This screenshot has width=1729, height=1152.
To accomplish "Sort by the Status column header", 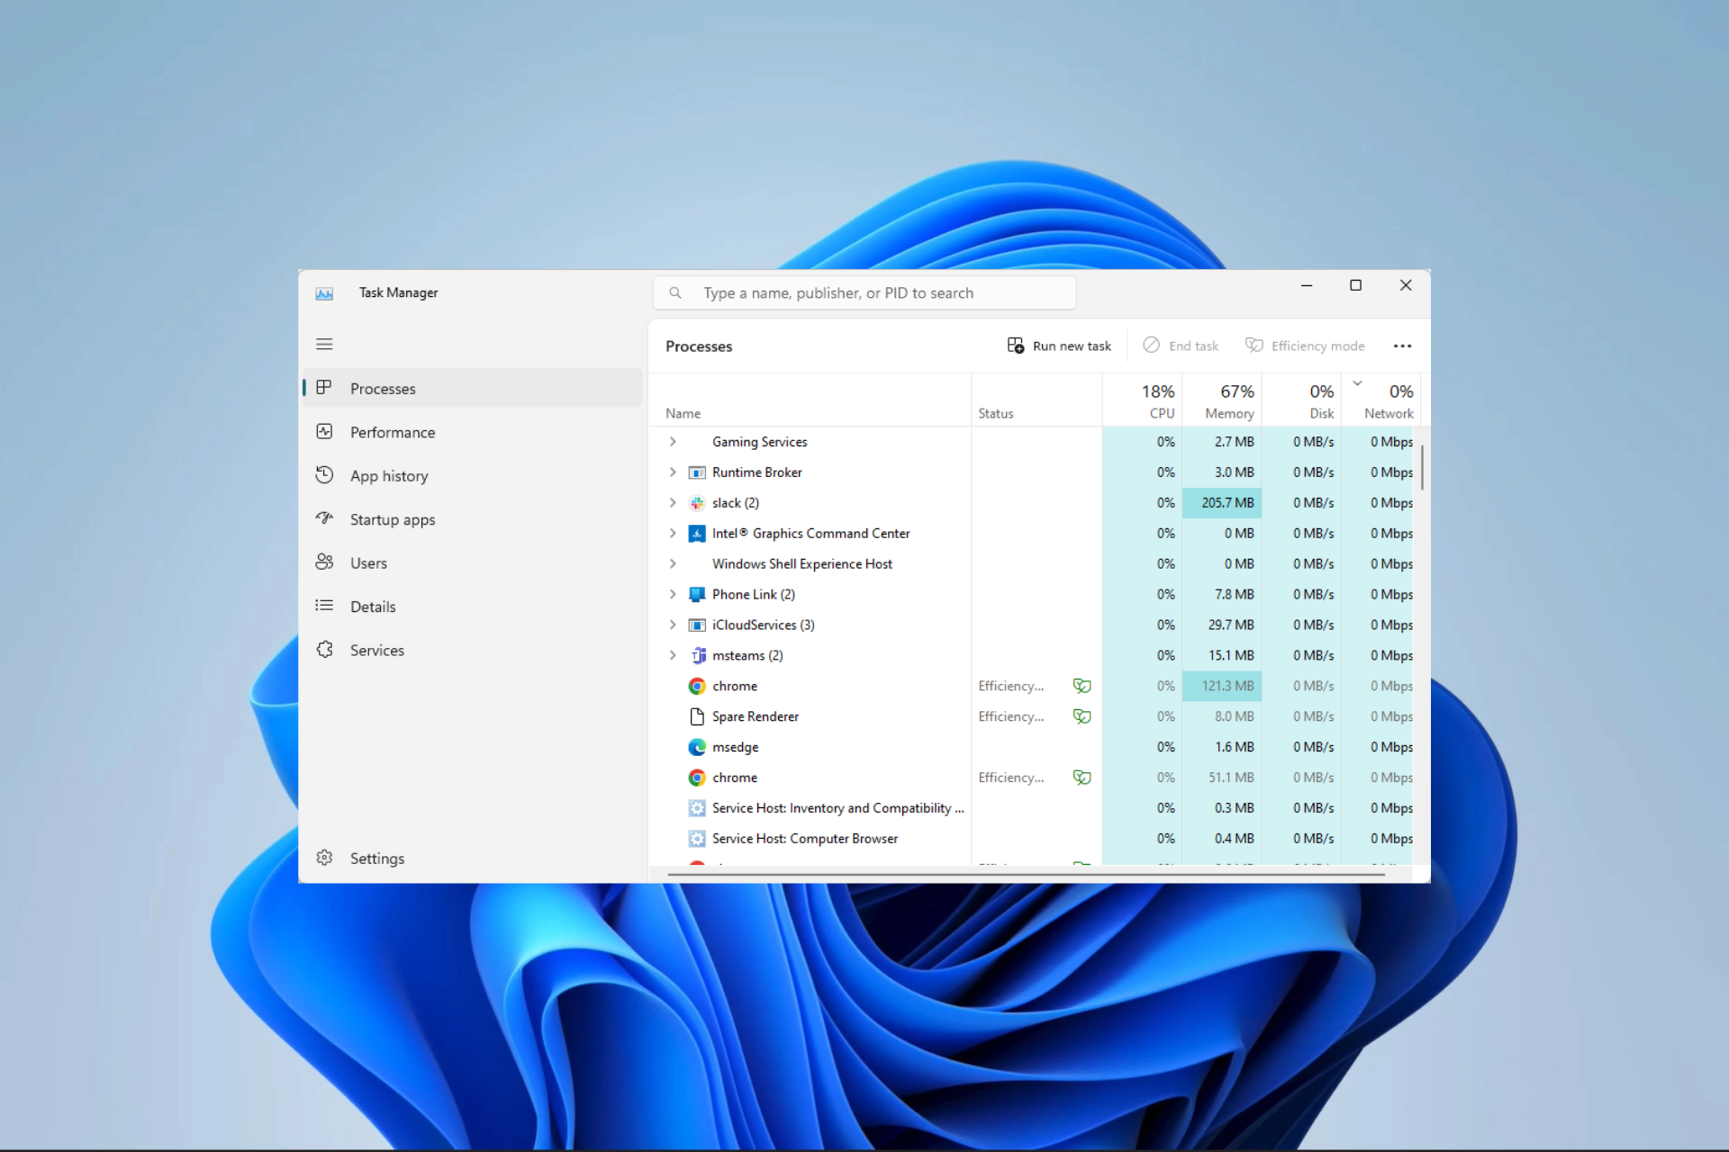I will [x=1037, y=401].
